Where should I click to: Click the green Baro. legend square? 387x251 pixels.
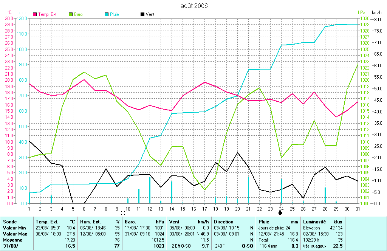tap(70, 14)
